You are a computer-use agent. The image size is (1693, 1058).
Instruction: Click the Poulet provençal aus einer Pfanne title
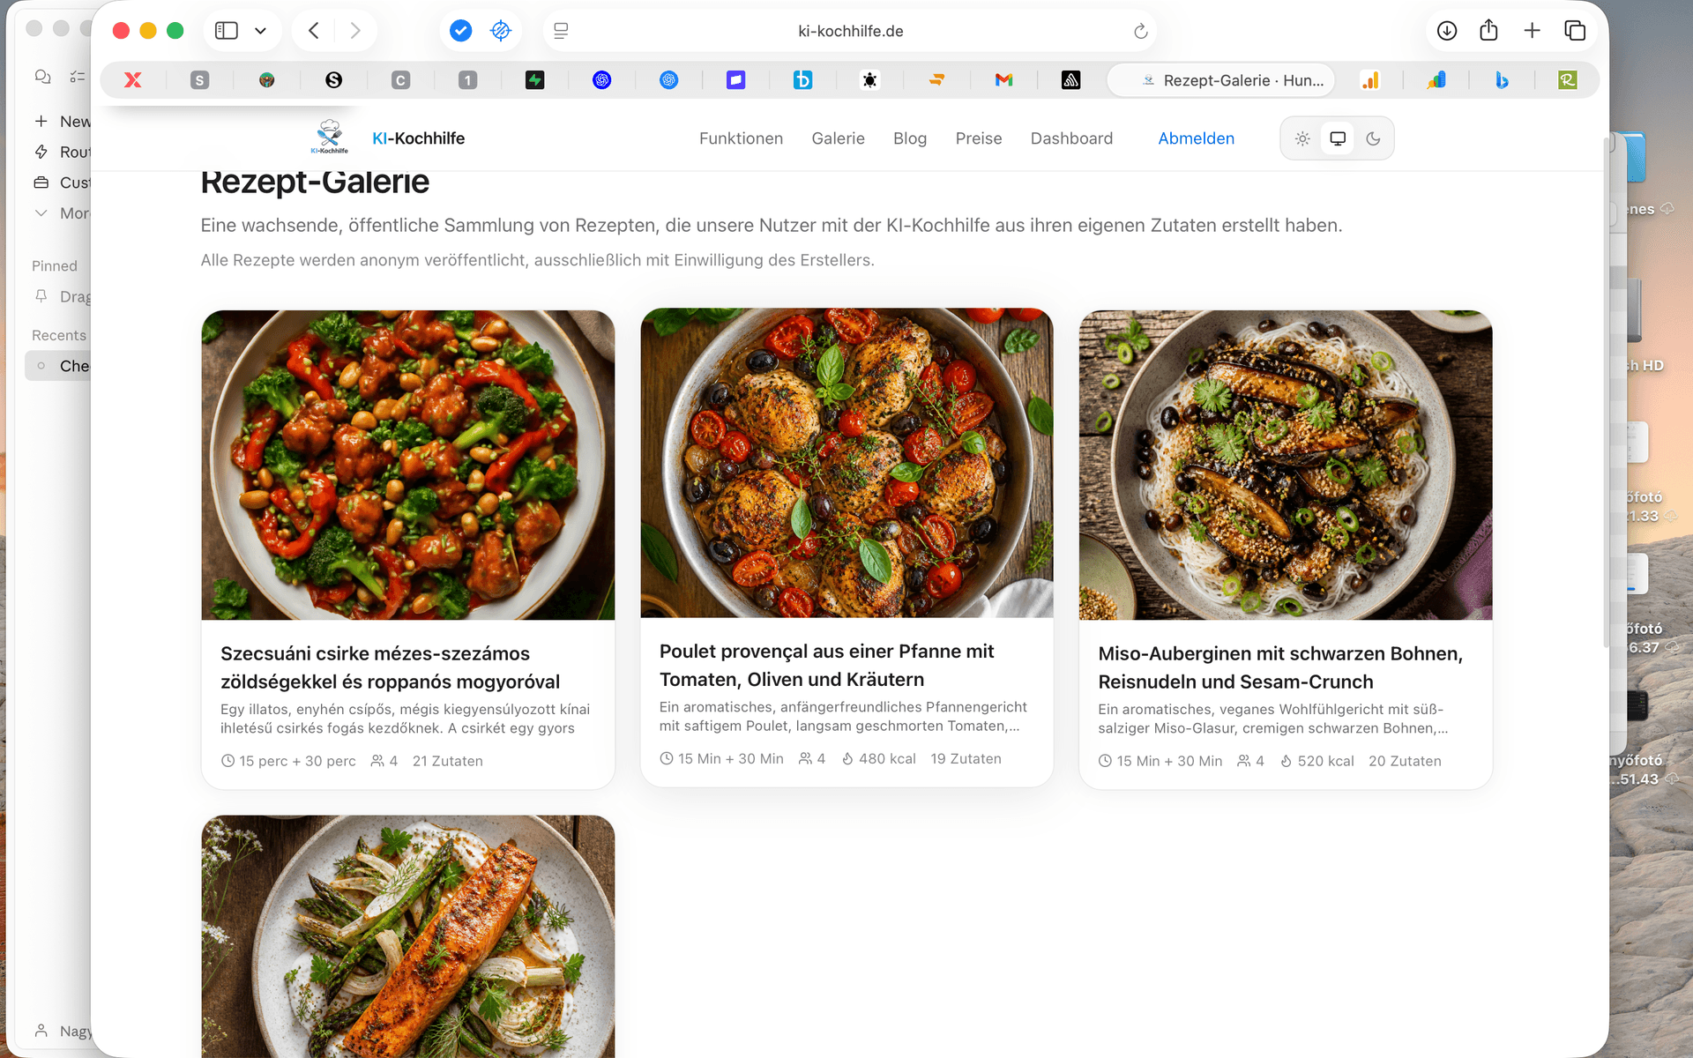pos(826,665)
